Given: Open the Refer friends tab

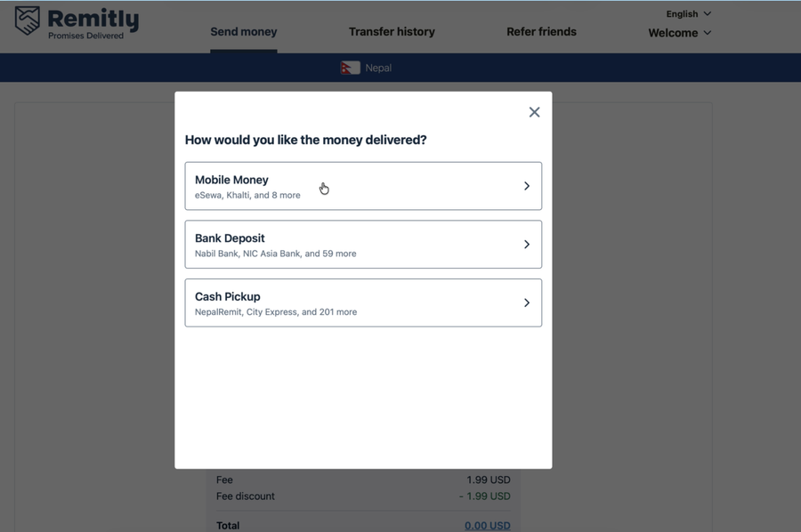Looking at the screenshot, I should [x=541, y=32].
